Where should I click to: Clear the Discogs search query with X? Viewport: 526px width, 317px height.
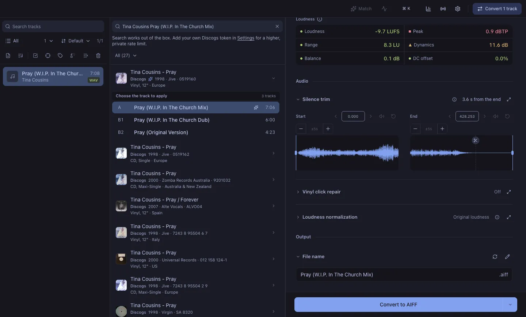[x=277, y=26]
